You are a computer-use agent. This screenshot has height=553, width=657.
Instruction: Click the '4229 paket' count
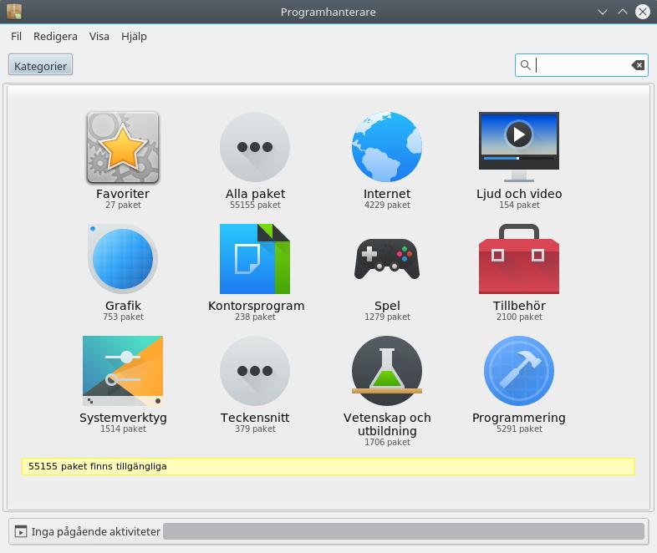click(387, 205)
